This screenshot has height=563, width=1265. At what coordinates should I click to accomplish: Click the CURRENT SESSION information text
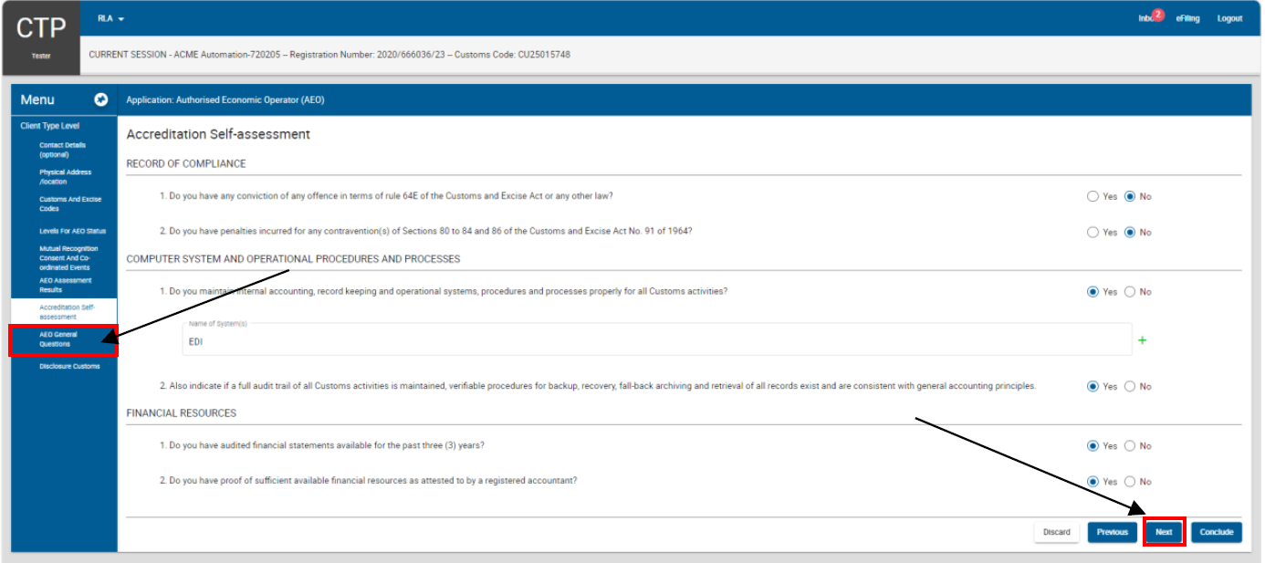(329, 55)
